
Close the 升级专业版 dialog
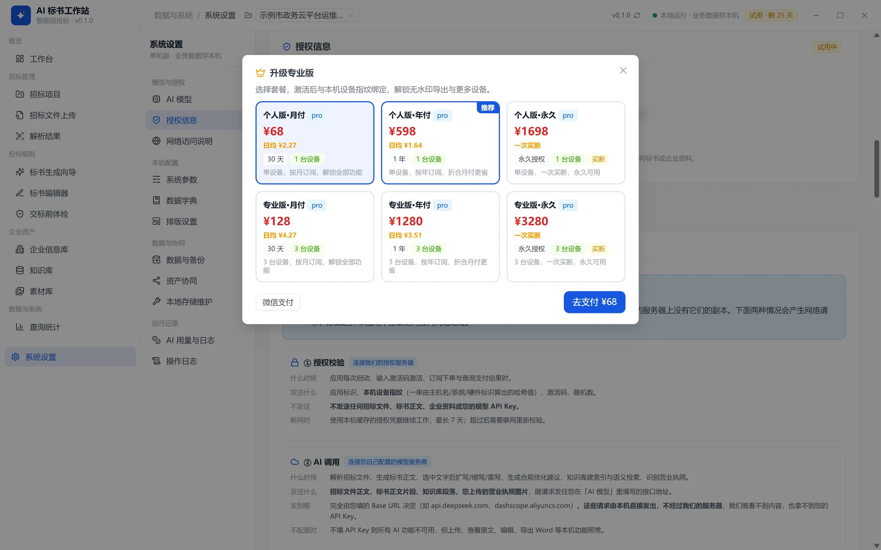(623, 71)
